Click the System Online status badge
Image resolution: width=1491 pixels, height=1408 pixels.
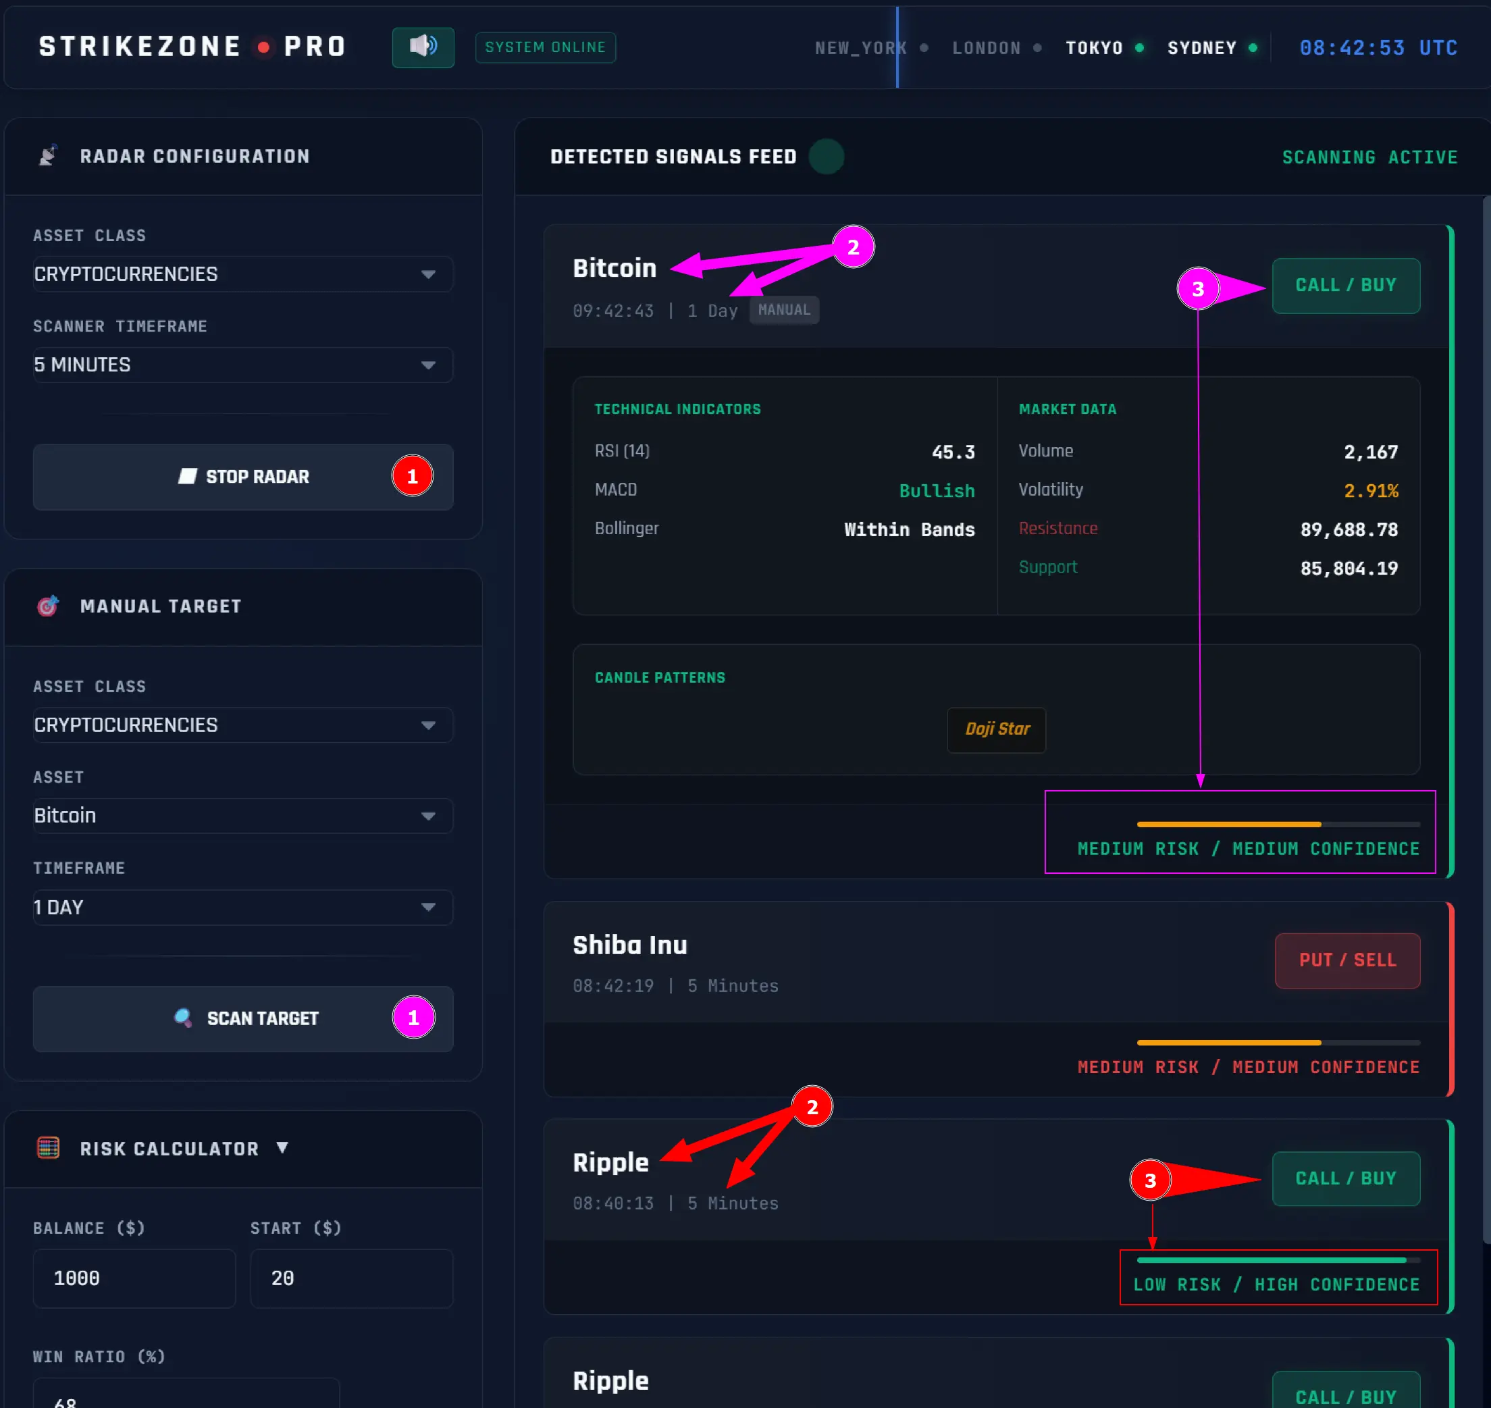(545, 47)
